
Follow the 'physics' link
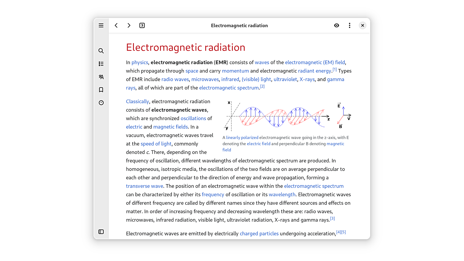pyautogui.click(x=140, y=63)
